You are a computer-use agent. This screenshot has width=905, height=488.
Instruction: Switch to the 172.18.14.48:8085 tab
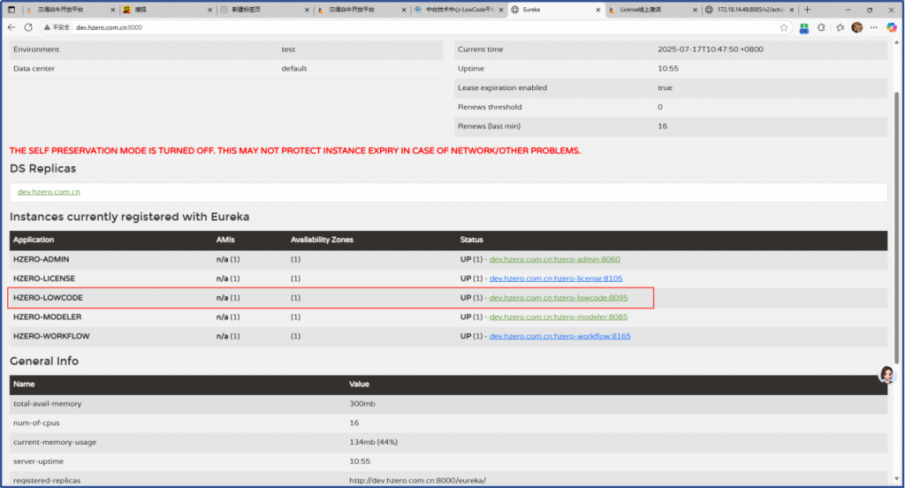click(x=747, y=9)
